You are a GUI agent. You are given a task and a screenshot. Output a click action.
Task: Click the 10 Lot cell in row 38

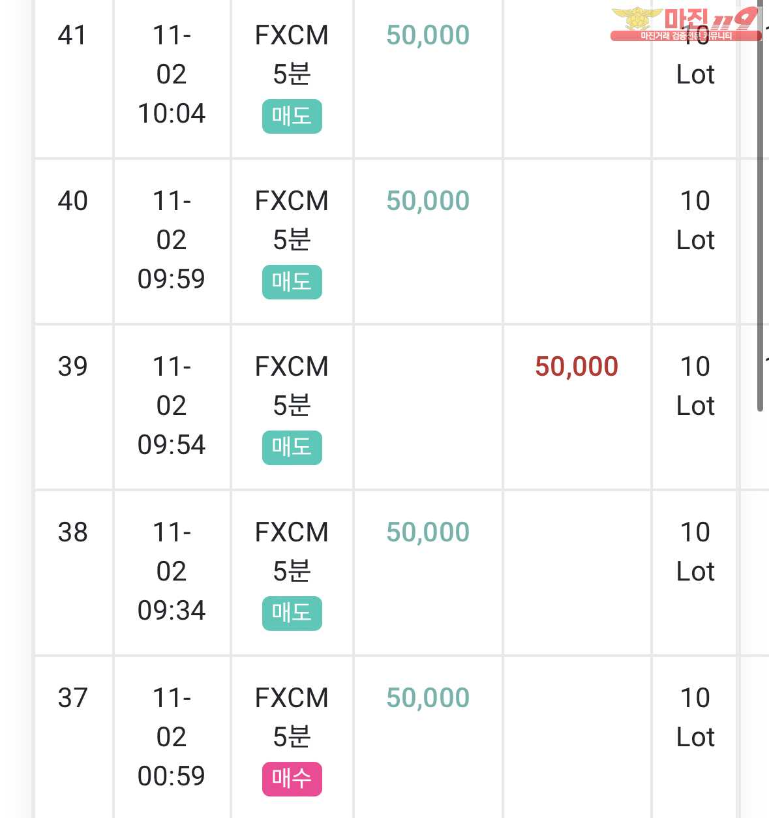[x=695, y=552]
